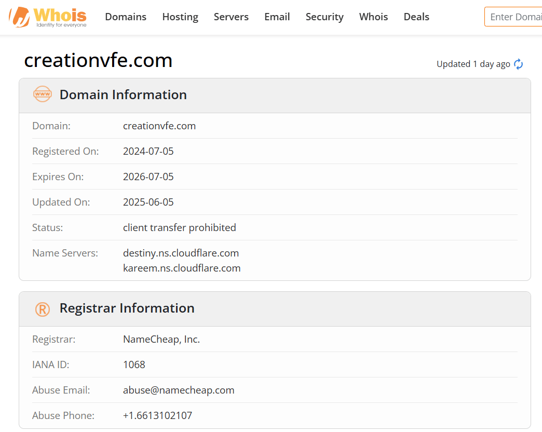The height and width of the screenshot is (432, 542).
Task: Open the Email menu
Action: tap(277, 17)
